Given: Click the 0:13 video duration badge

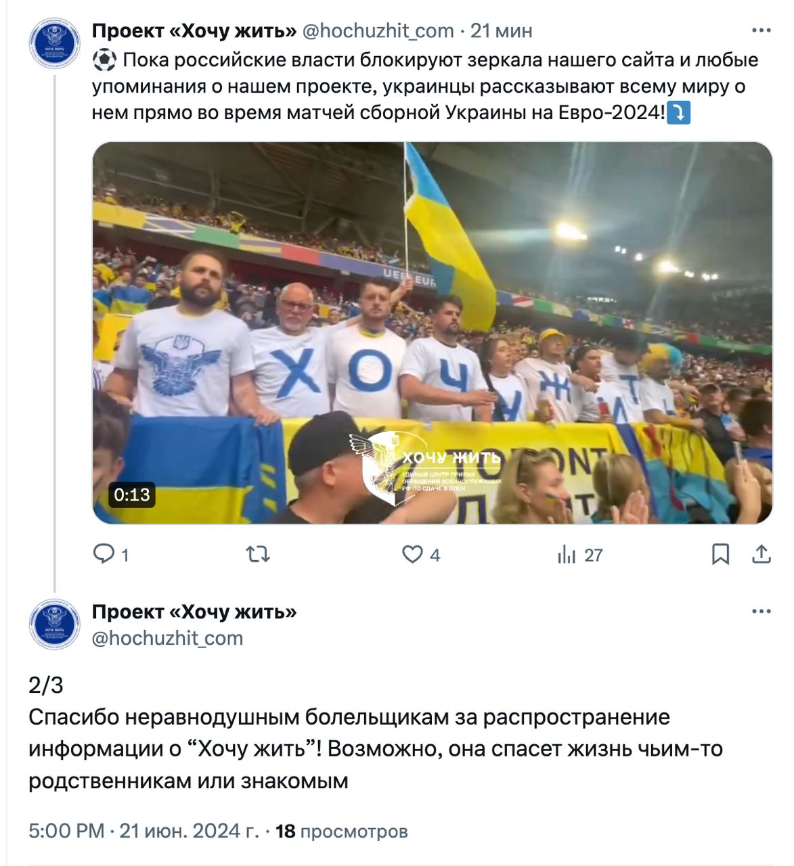Looking at the screenshot, I should [132, 495].
